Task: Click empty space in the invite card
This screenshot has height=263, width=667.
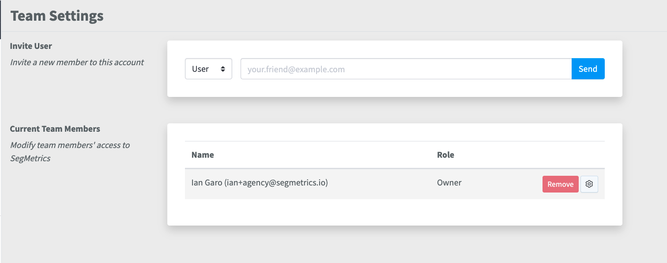Action: click(395, 89)
